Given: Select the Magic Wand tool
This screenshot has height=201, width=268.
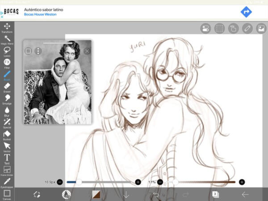Looking at the screenshot, I should [x=7, y=39].
